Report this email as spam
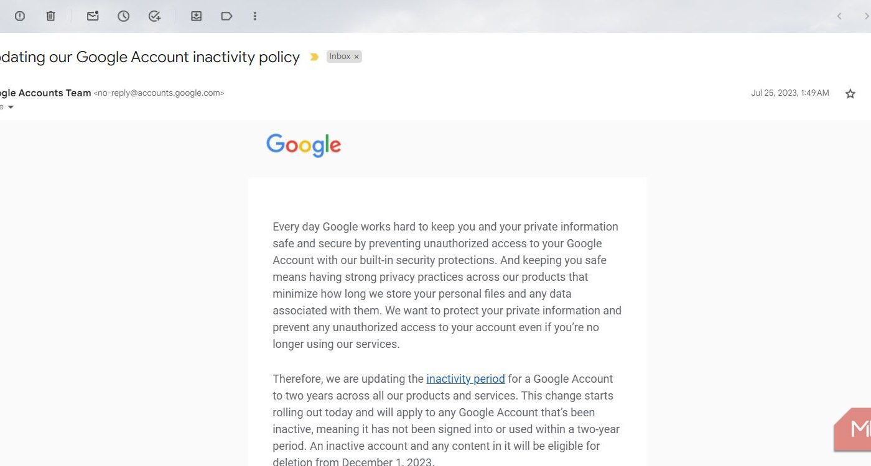 point(20,16)
